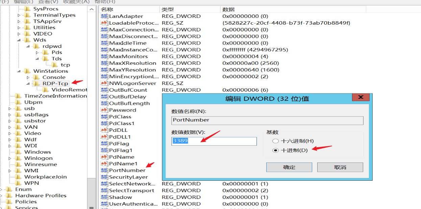Click the string icon of PdDLL

104,130
